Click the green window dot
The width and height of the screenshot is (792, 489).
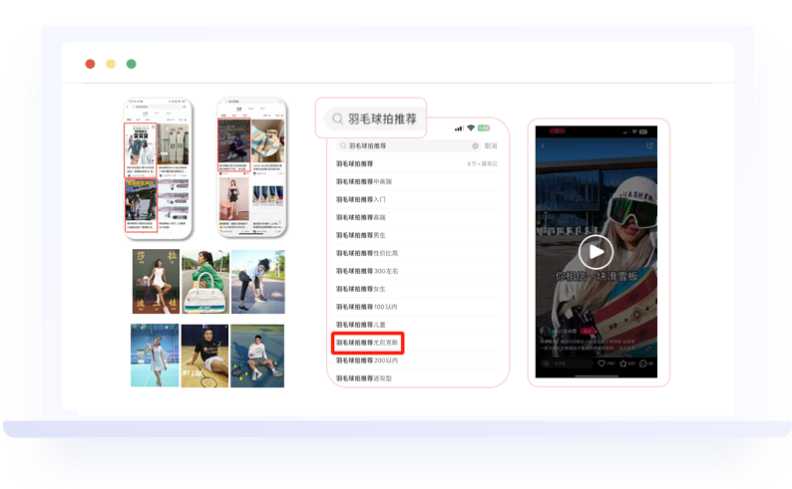pyautogui.click(x=132, y=64)
